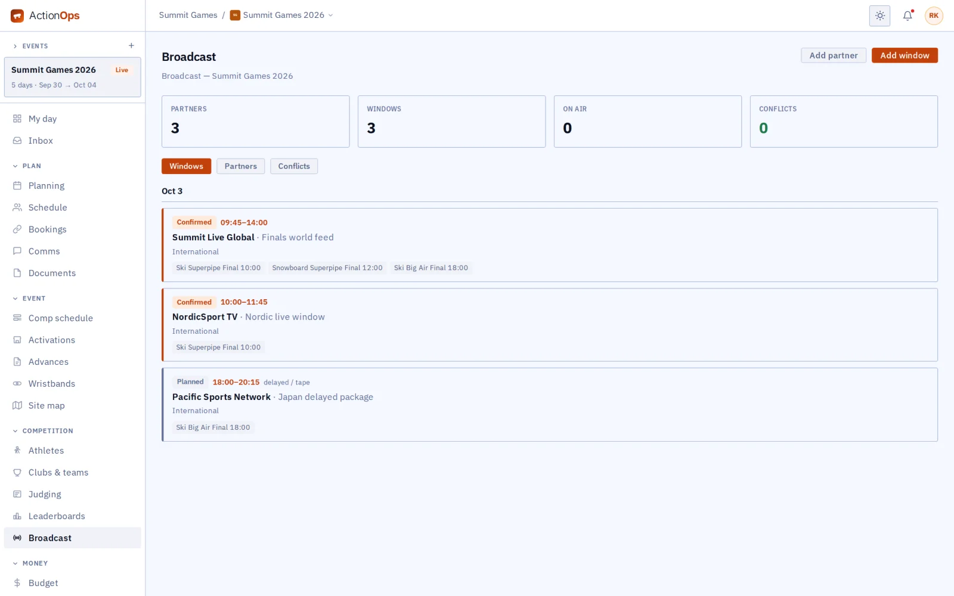Open Documents file icon

click(x=17, y=273)
